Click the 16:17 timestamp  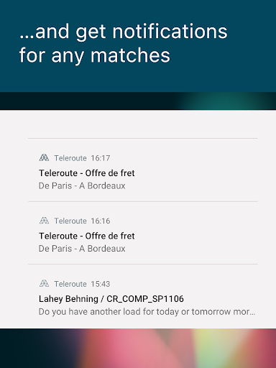(101, 158)
